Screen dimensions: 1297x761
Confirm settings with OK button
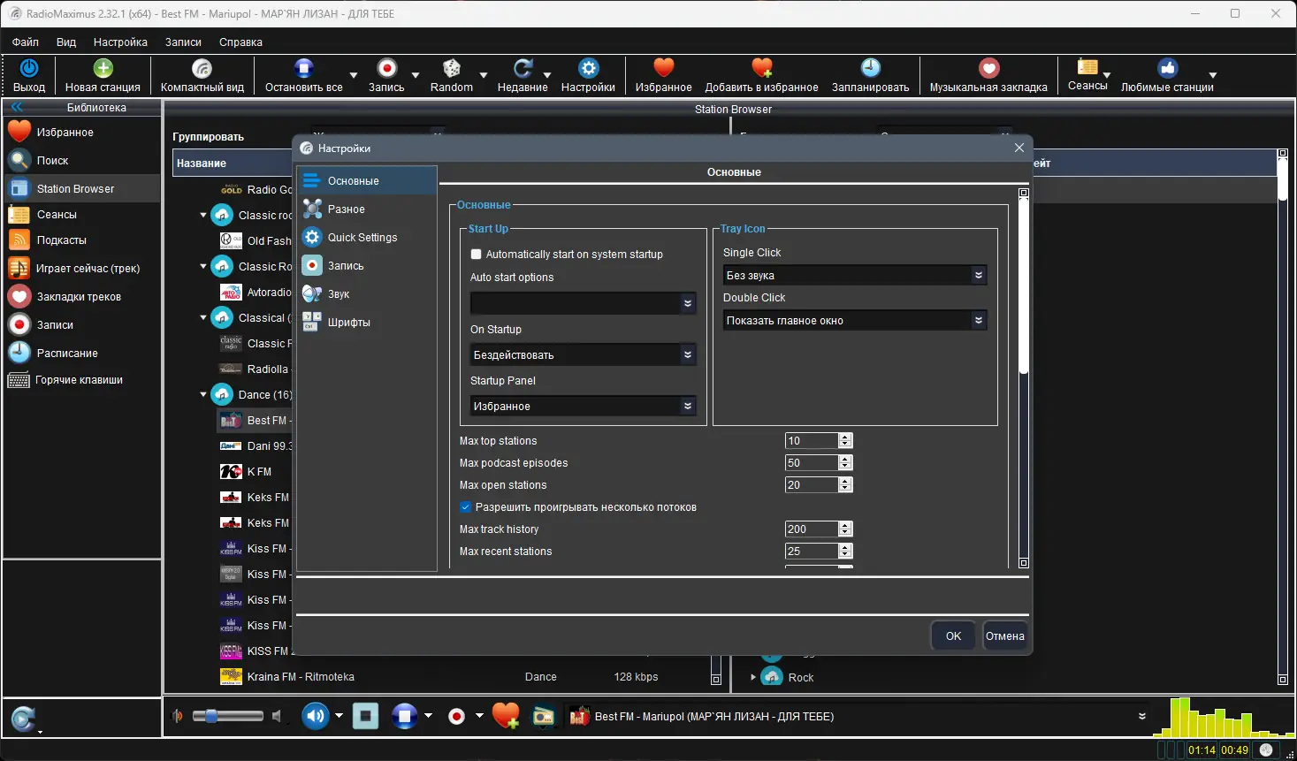pyautogui.click(x=953, y=635)
